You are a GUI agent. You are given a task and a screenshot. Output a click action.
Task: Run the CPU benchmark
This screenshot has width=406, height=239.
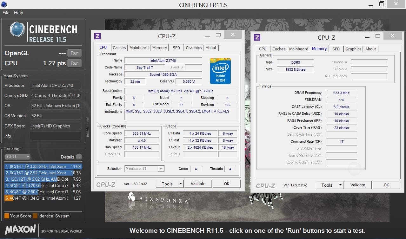click(x=75, y=63)
